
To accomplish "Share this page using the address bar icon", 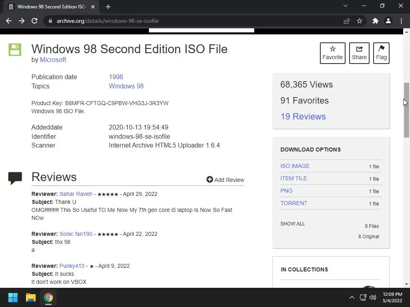I will tap(347, 21).
